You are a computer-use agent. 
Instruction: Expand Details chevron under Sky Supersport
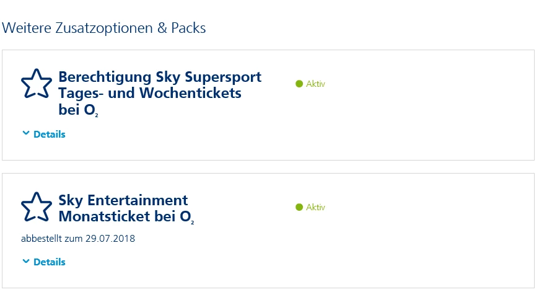click(x=25, y=134)
